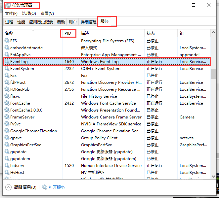Image resolution: width=219 pixels, height=198 pixels.
Task: Click the gear icon beside FDResPub
Action: coord(7,89)
